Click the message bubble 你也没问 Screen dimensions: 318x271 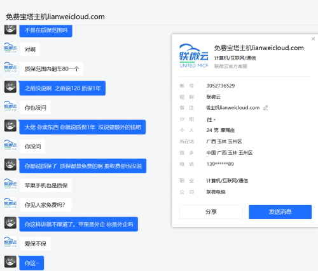[35, 108]
